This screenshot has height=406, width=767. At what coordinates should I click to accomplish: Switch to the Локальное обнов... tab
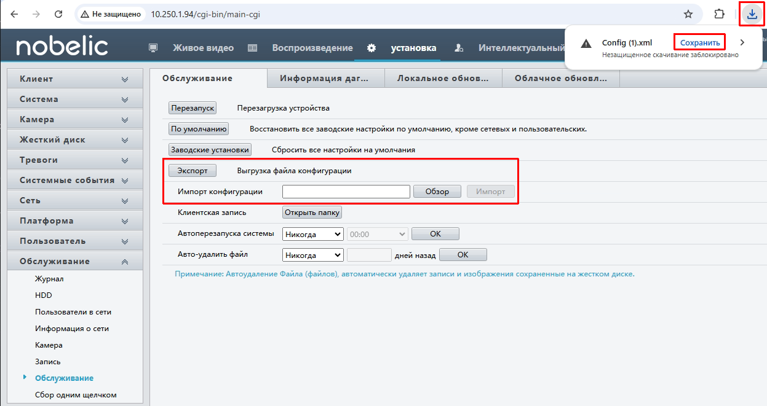coord(443,78)
